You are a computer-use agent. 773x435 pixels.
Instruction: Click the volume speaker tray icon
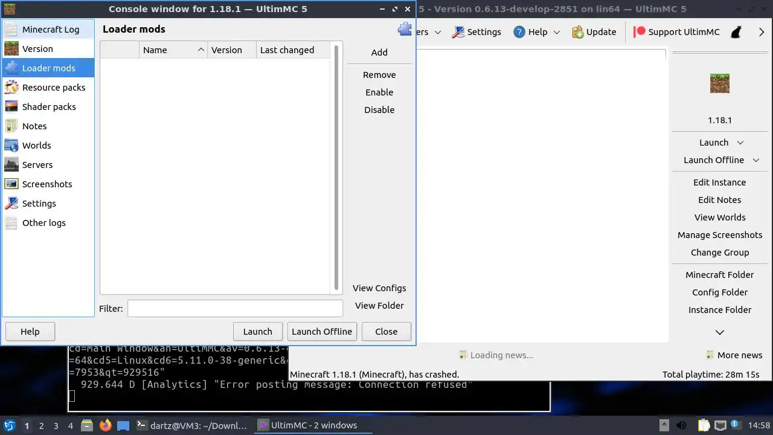pyautogui.click(x=681, y=425)
